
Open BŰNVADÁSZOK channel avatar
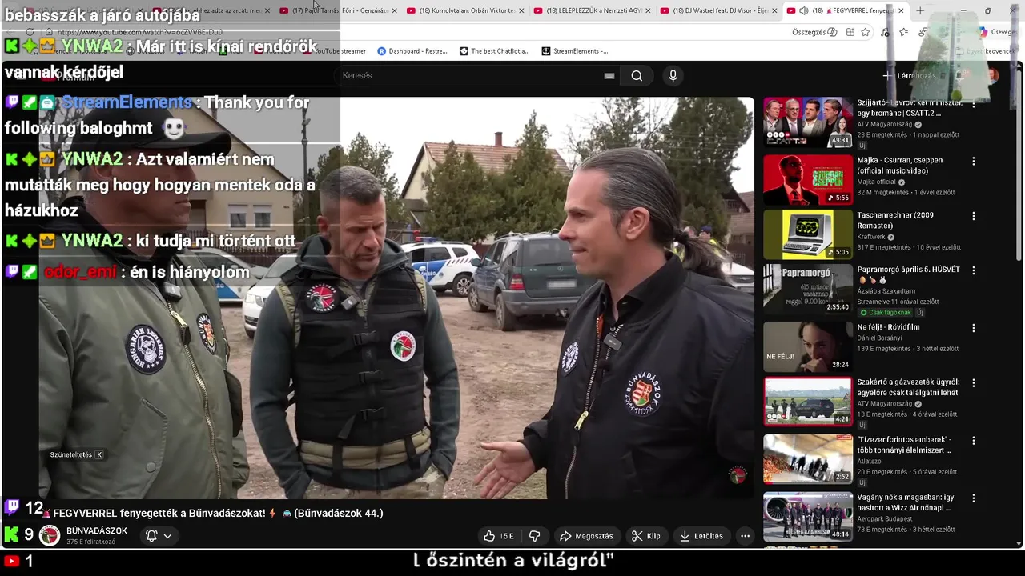pyautogui.click(x=50, y=536)
